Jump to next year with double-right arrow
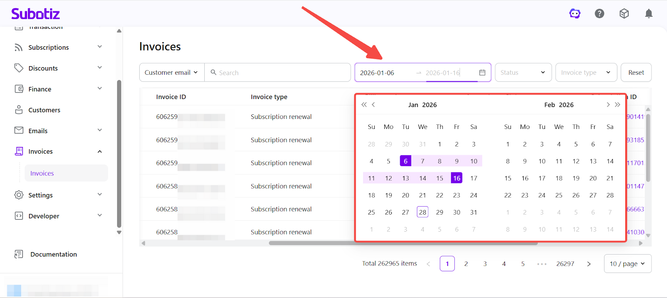Screen dimensions: 667x298 pyautogui.click(x=617, y=105)
